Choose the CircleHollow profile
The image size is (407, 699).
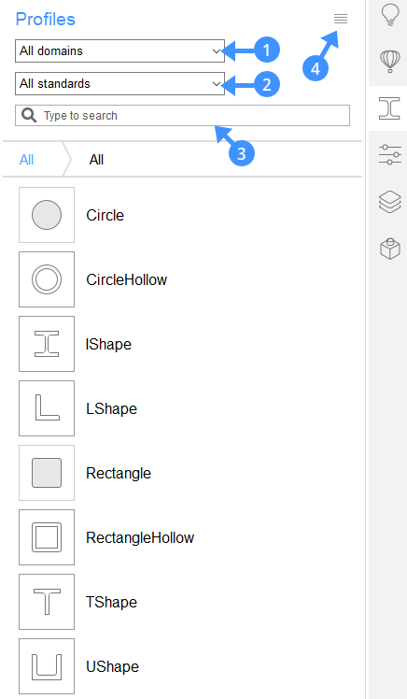tap(126, 279)
